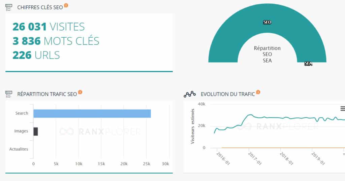Click the 3 836 Mots Clés figure
This screenshot has width=345, height=181.
pos(56,41)
